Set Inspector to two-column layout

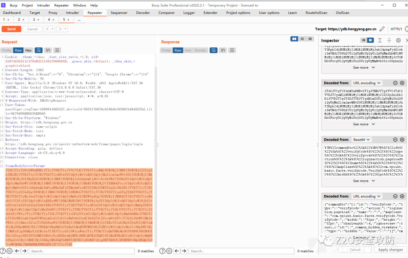[x=370, y=40]
